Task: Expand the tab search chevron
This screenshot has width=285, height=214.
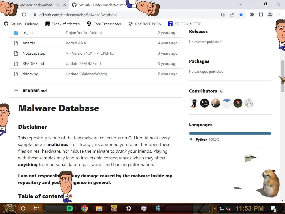Action: [240, 4]
